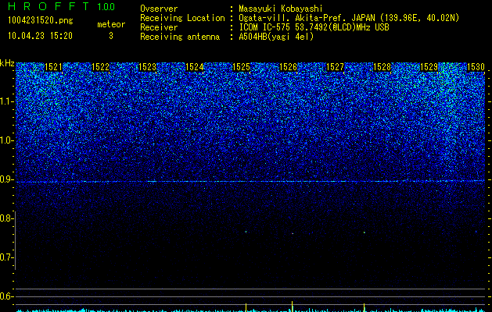Click the 1529 time marker
The image size is (492, 312).
429,67
